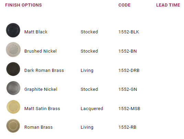Click the Dark Roman Brass label

44,71
